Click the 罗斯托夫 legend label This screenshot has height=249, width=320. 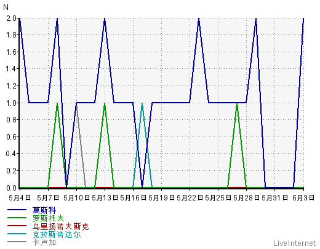48,218
